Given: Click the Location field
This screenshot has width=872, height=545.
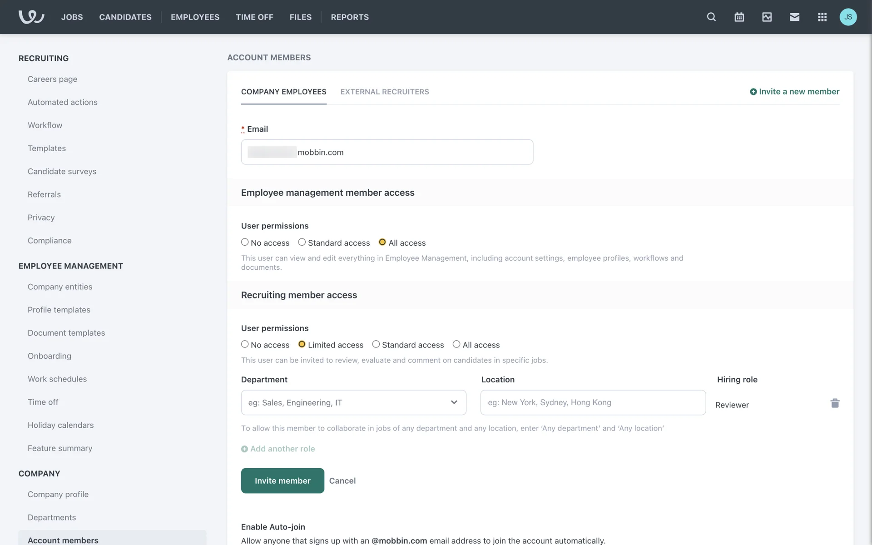Looking at the screenshot, I should pos(593,402).
